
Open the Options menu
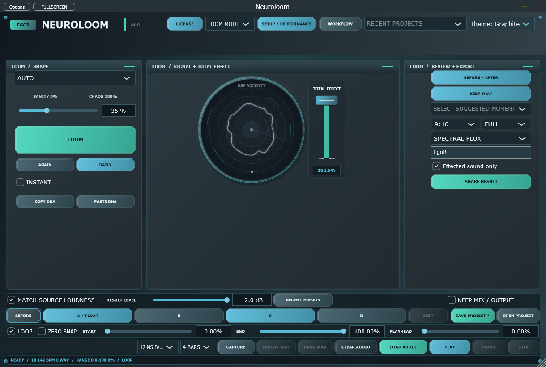[x=17, y=7]
